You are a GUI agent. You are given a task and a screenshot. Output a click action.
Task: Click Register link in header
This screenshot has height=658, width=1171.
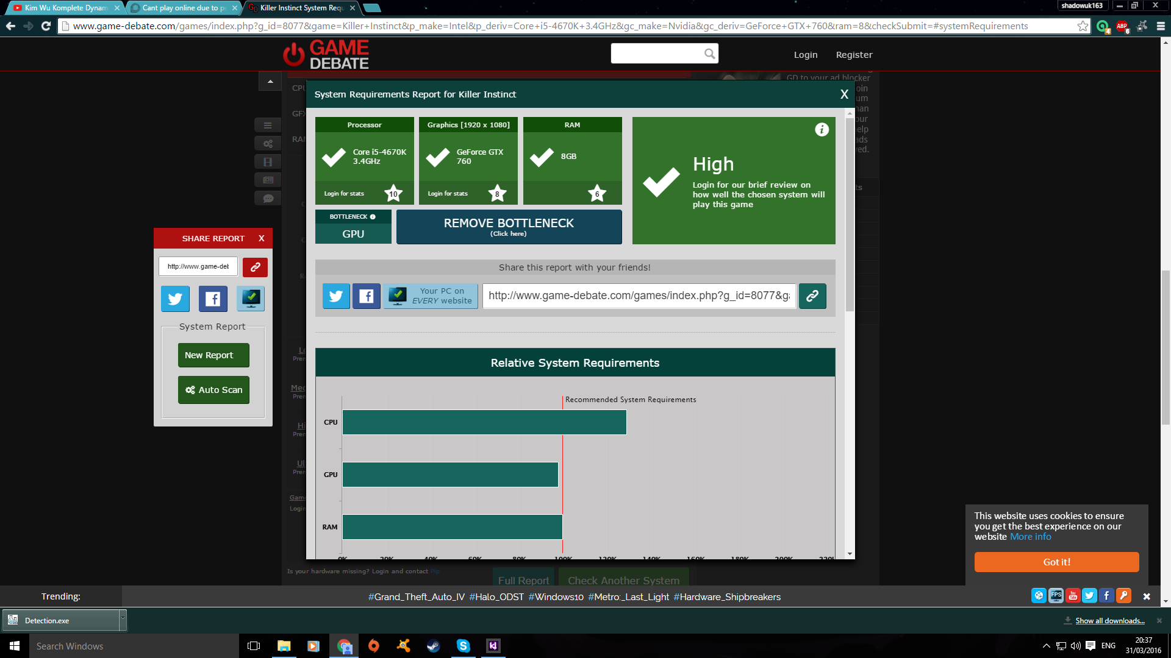pyautogui.click(x=854, y=55)
